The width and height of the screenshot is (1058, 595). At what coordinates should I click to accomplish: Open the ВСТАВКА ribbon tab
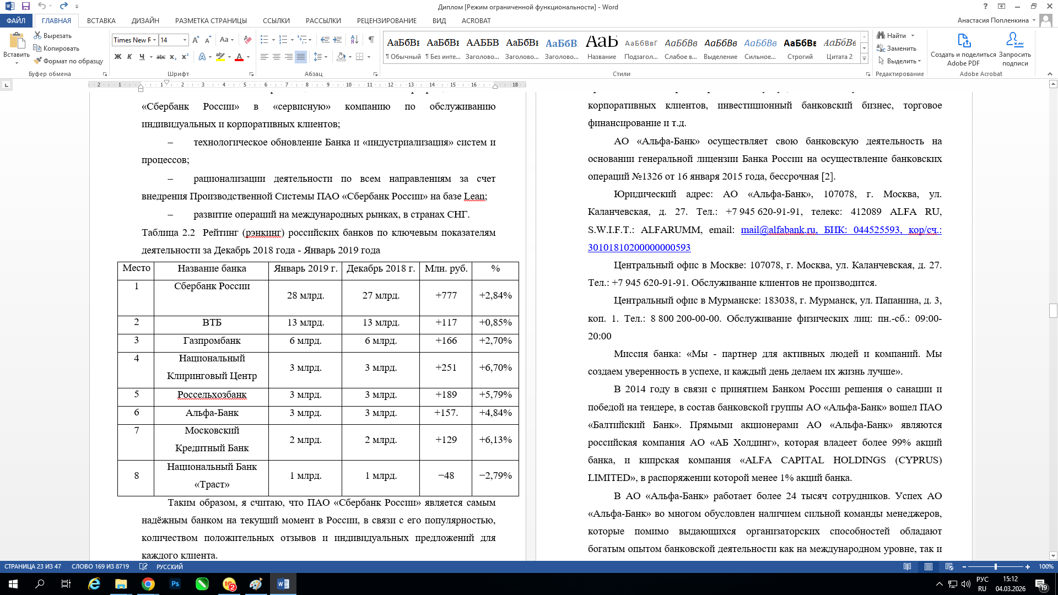(101, 20)
